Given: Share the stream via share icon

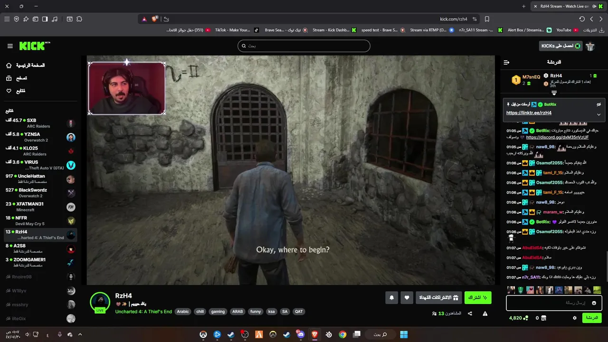Looking at the screenshot, I should pos(470,313).
